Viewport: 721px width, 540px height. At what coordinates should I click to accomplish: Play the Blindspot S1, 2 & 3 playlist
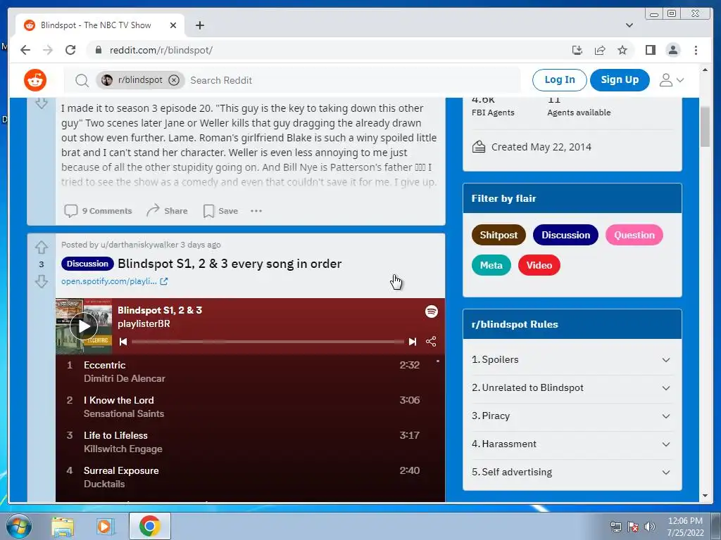pyautogui.click(x=84, y=326)
